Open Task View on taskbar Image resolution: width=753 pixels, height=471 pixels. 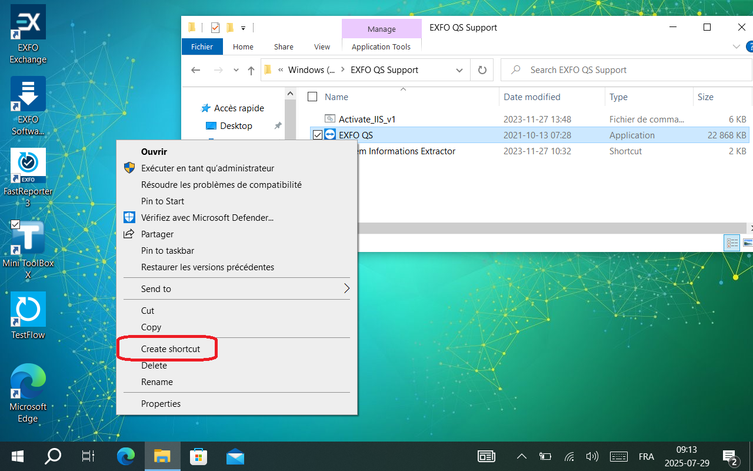pos(88,456)
